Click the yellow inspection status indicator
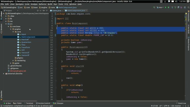The width and height of the screenshot is (190, 107). coord(186,13)
